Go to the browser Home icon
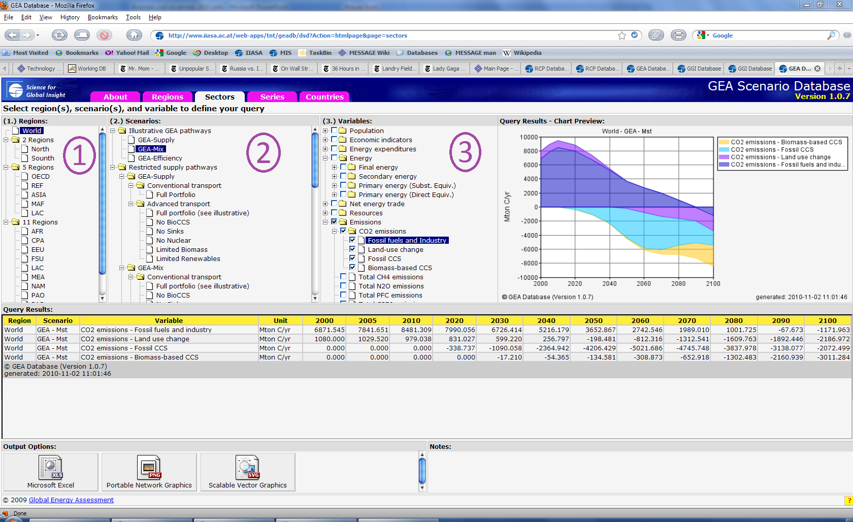 134,35
